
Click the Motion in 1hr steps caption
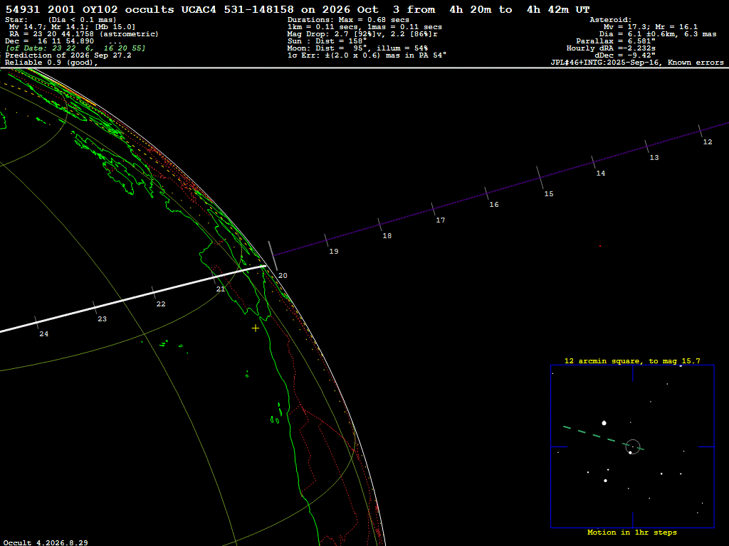[632, 532]
